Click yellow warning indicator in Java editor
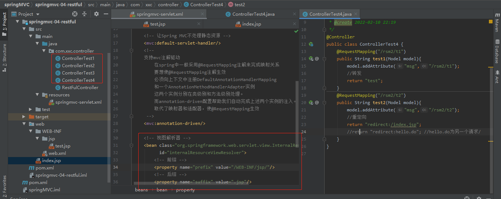The image size is (501, 199). tap(491, 22)
